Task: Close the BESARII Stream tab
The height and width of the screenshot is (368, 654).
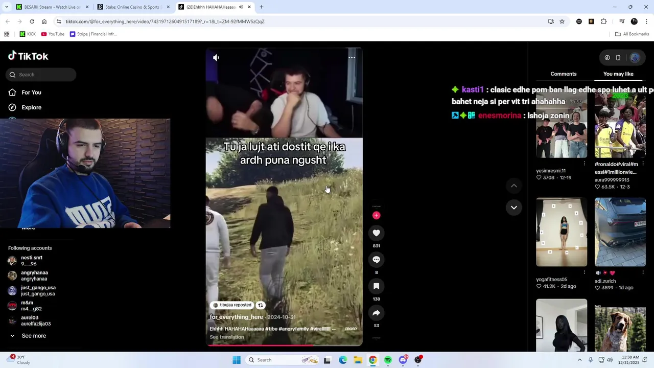Action: 87,7
